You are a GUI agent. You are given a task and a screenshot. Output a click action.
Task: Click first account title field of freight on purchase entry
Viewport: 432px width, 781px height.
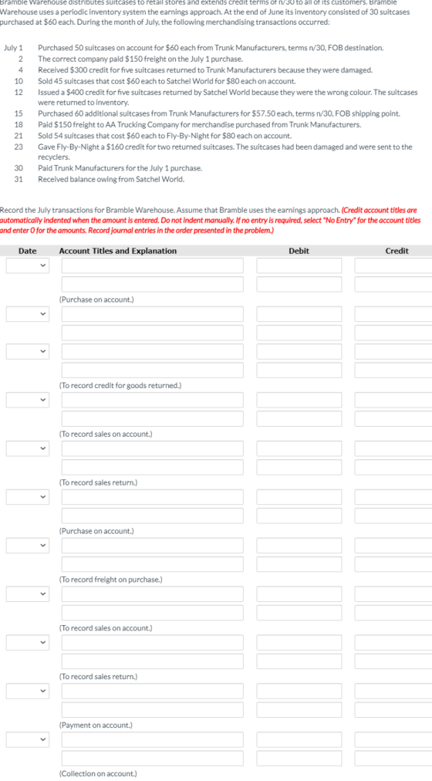click(153, 546)
